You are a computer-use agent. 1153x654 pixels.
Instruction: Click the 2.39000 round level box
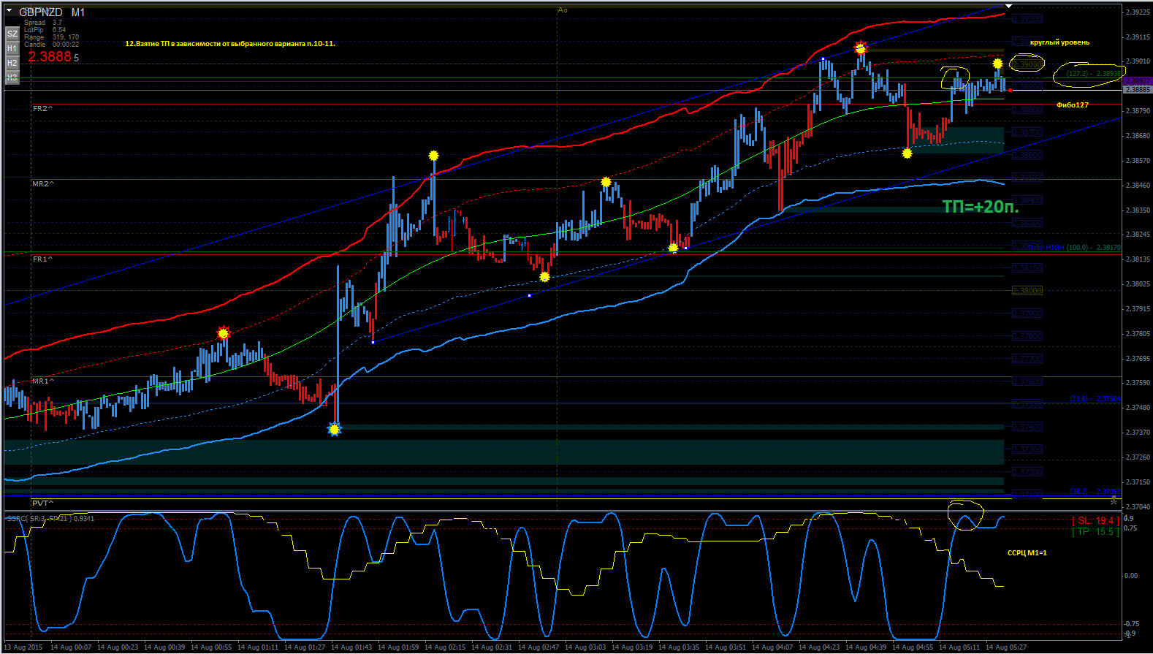pyautogui.click(x=1027, y=64)
